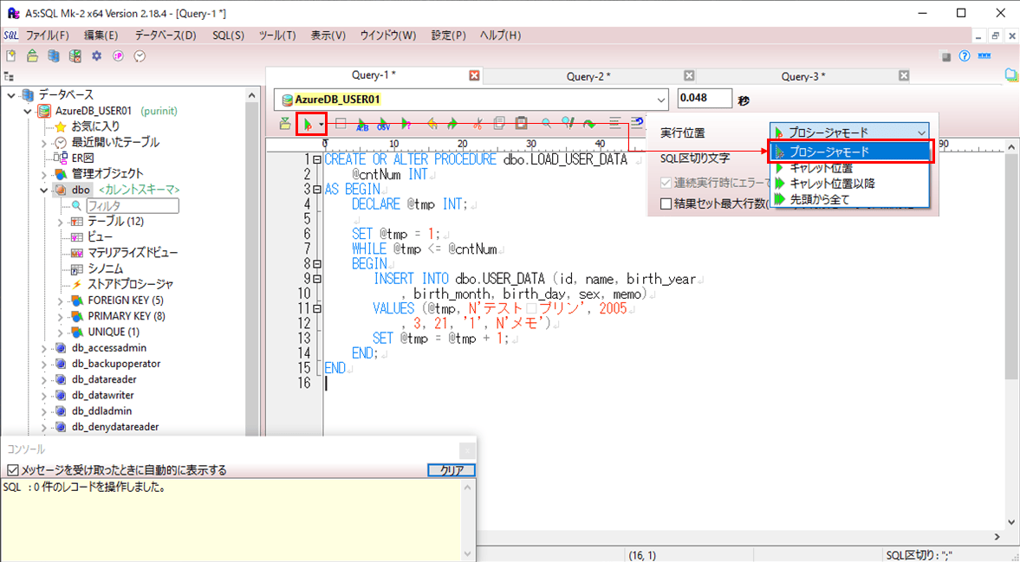Click the pink :P parameter icon
This screenshot has width=1020, height=562.
pyautogui.click(x=118, y=56)
